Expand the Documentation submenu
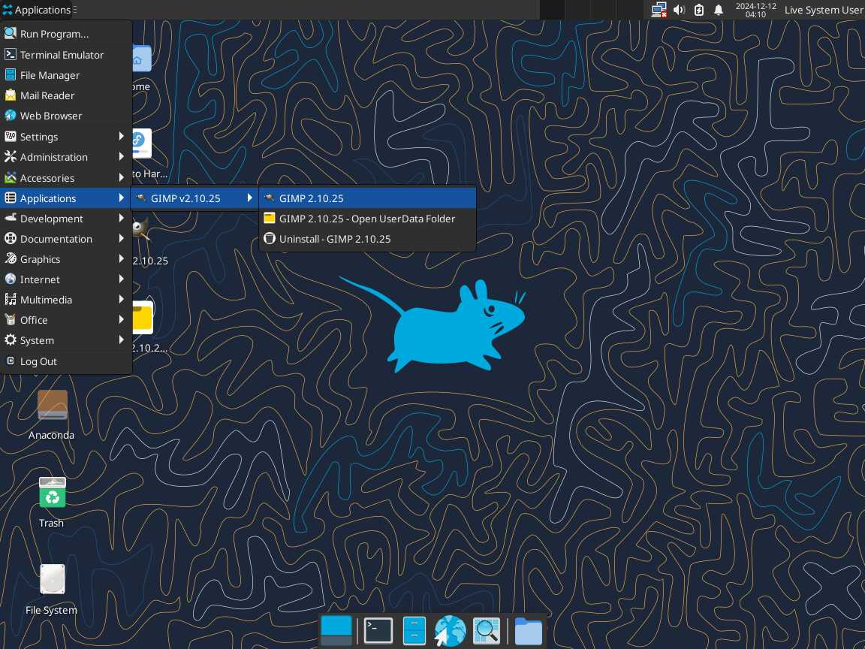The width and height of the screenshot is (865, 649). pos(66,239)
